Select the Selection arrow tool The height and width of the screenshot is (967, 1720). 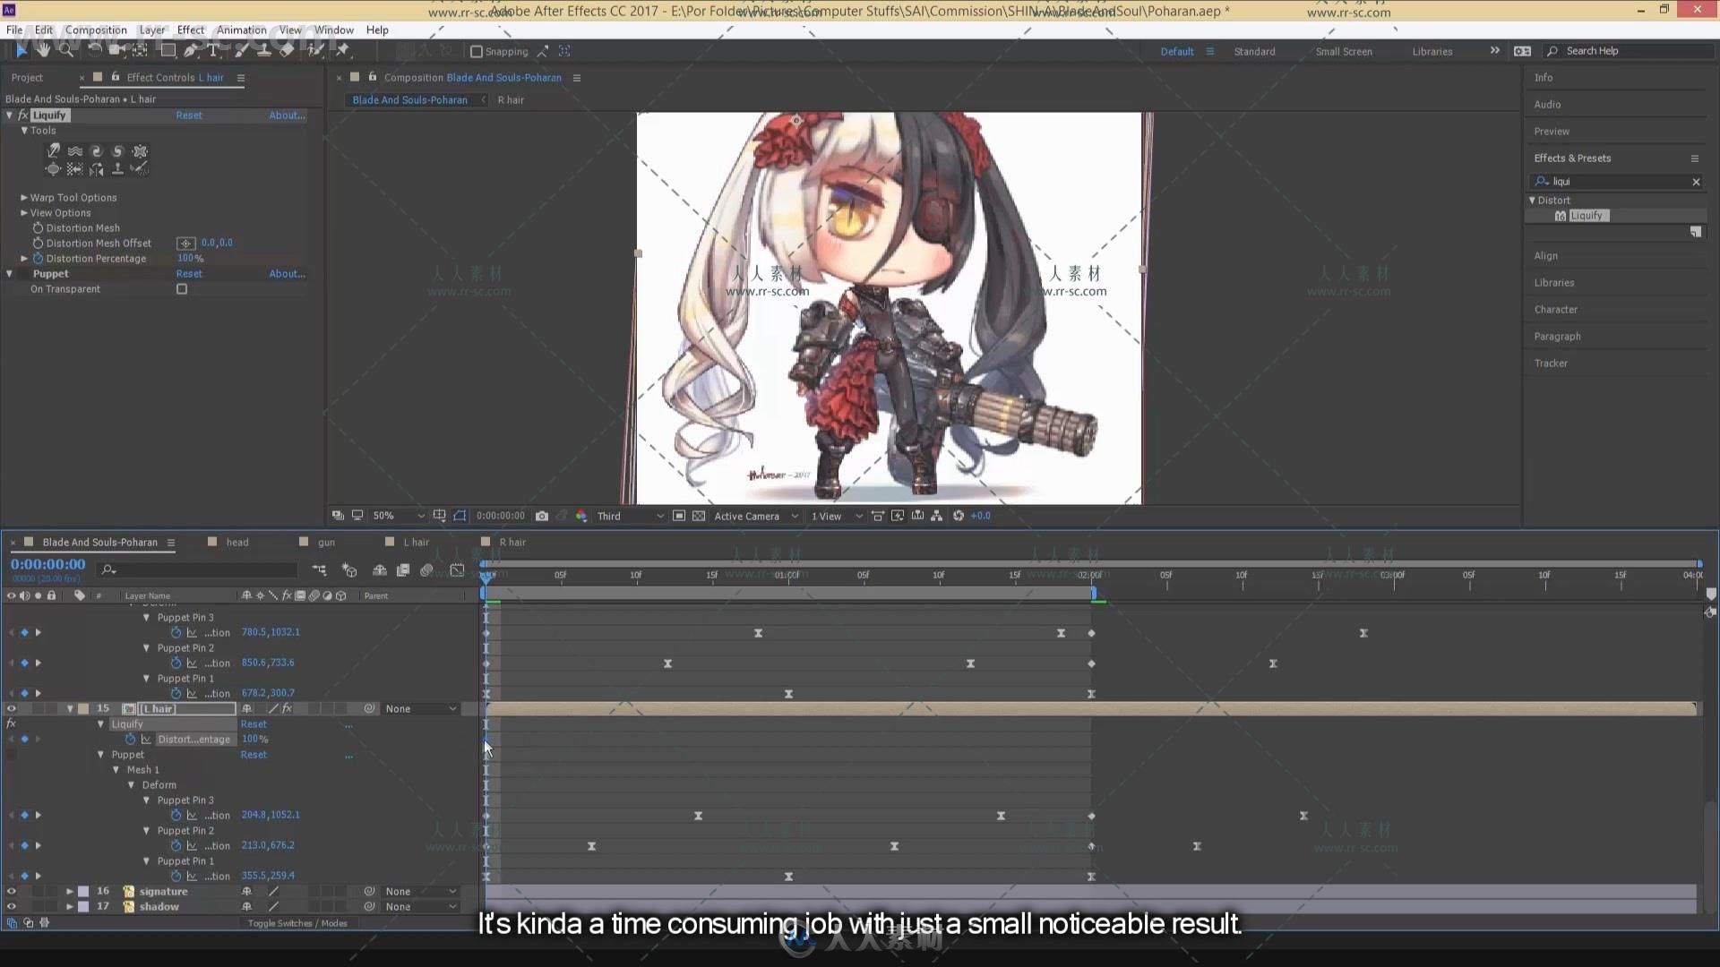[x=21, y=51]
